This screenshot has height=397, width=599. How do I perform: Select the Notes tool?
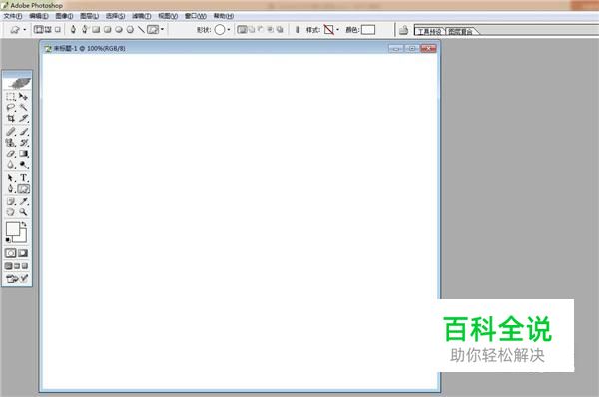(x=11, y=201)
